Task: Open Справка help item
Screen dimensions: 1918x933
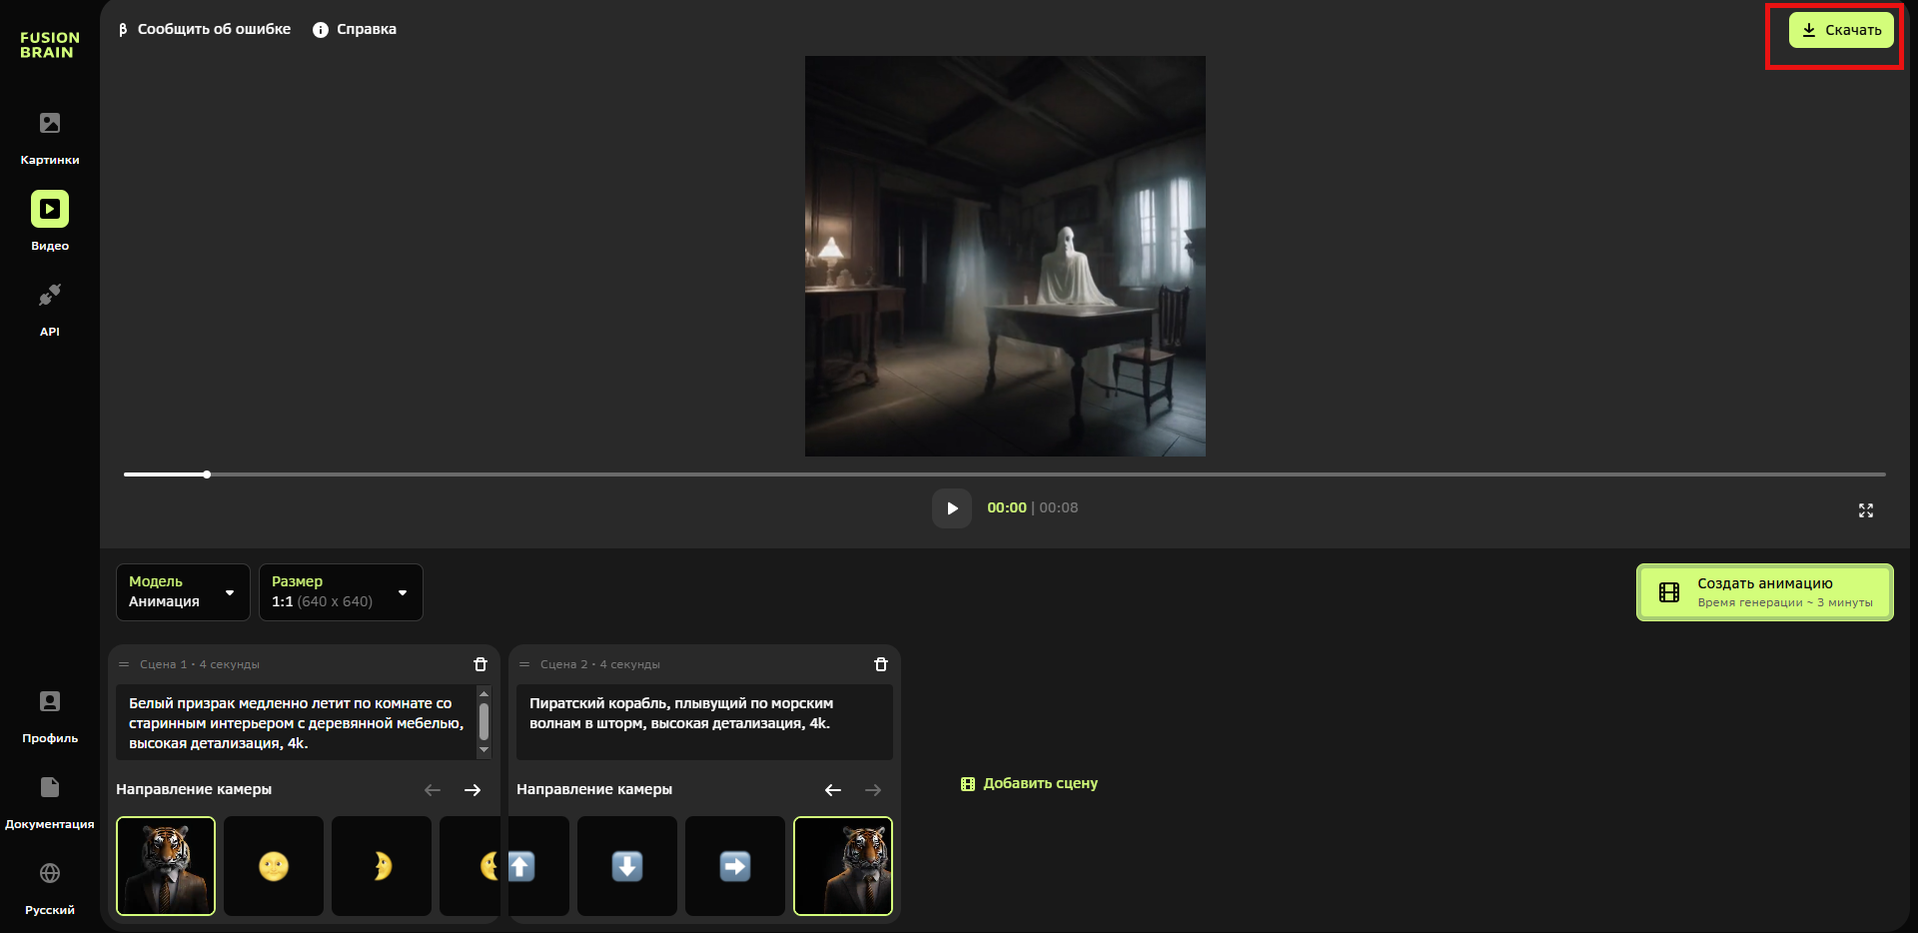Action: [356, 29]
